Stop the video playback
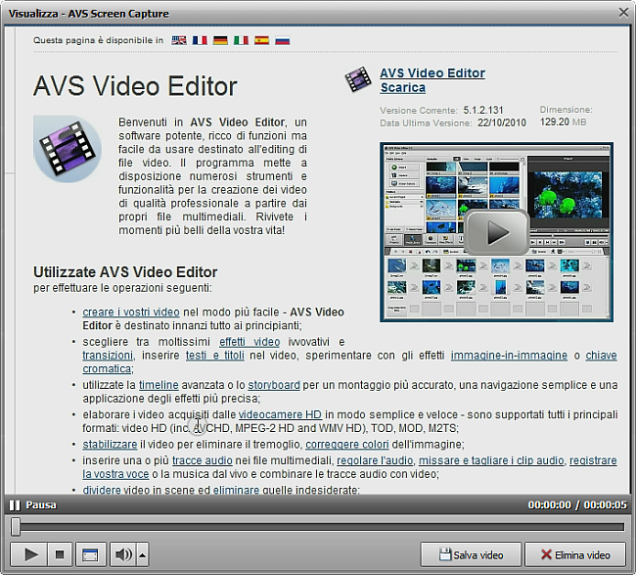The image size is (636, 575). tap(60, 554)
